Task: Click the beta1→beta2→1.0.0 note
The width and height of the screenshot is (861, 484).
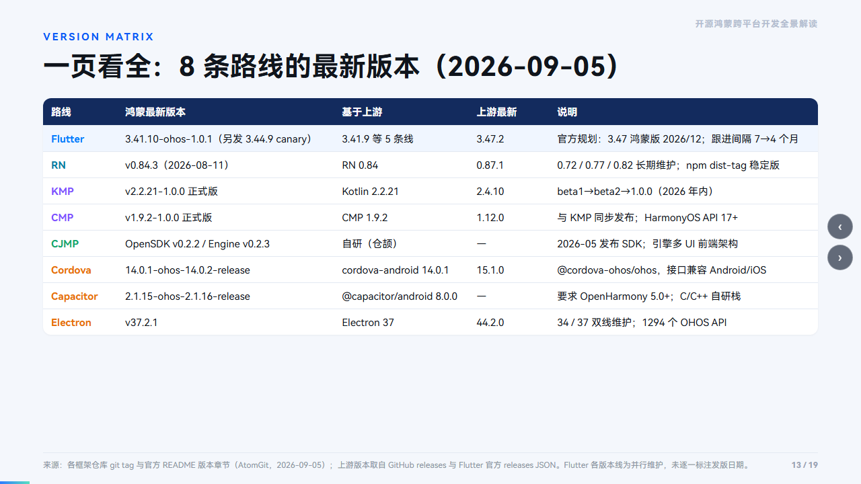Action: [x=638, y=192]
